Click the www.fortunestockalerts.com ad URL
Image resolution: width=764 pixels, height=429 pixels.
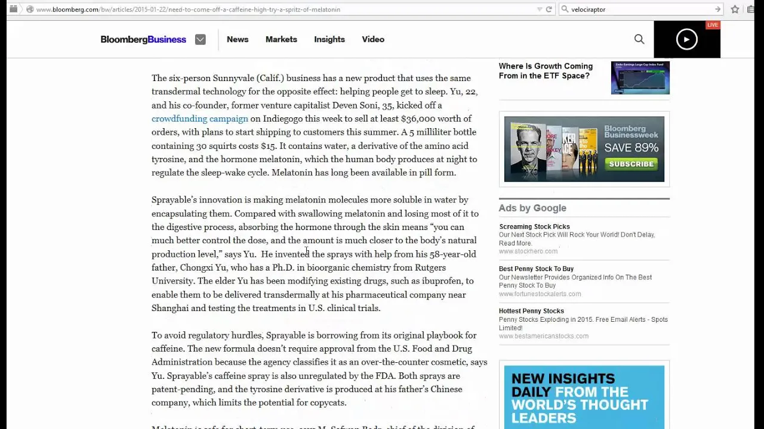(x=540, y=294)
